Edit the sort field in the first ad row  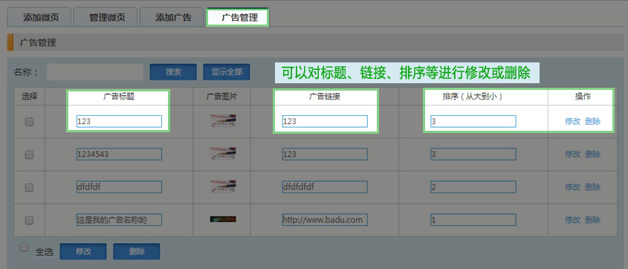(x=473, y=121)
